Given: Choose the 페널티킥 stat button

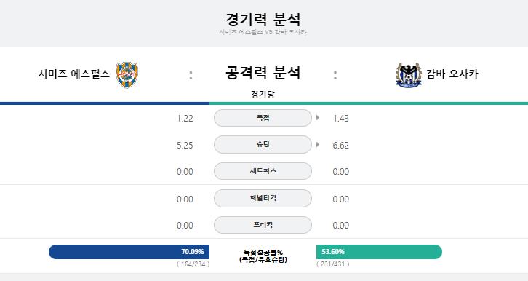Looking at the screenshot, I should pyautogui.click(x=263, y=198).
